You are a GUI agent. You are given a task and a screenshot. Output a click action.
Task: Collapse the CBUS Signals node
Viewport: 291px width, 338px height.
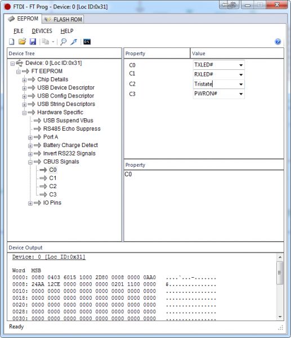[x=30, y=162]
